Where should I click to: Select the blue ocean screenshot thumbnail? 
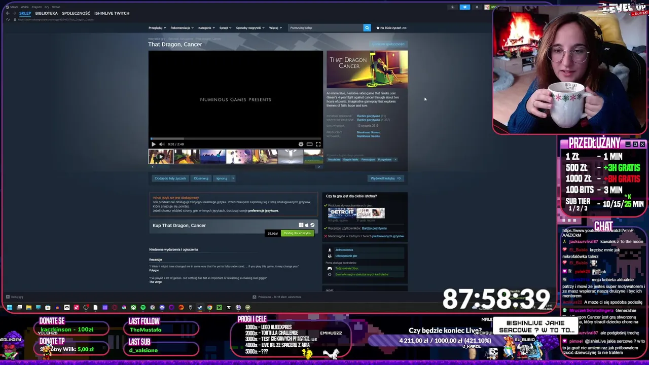(212, 157)
